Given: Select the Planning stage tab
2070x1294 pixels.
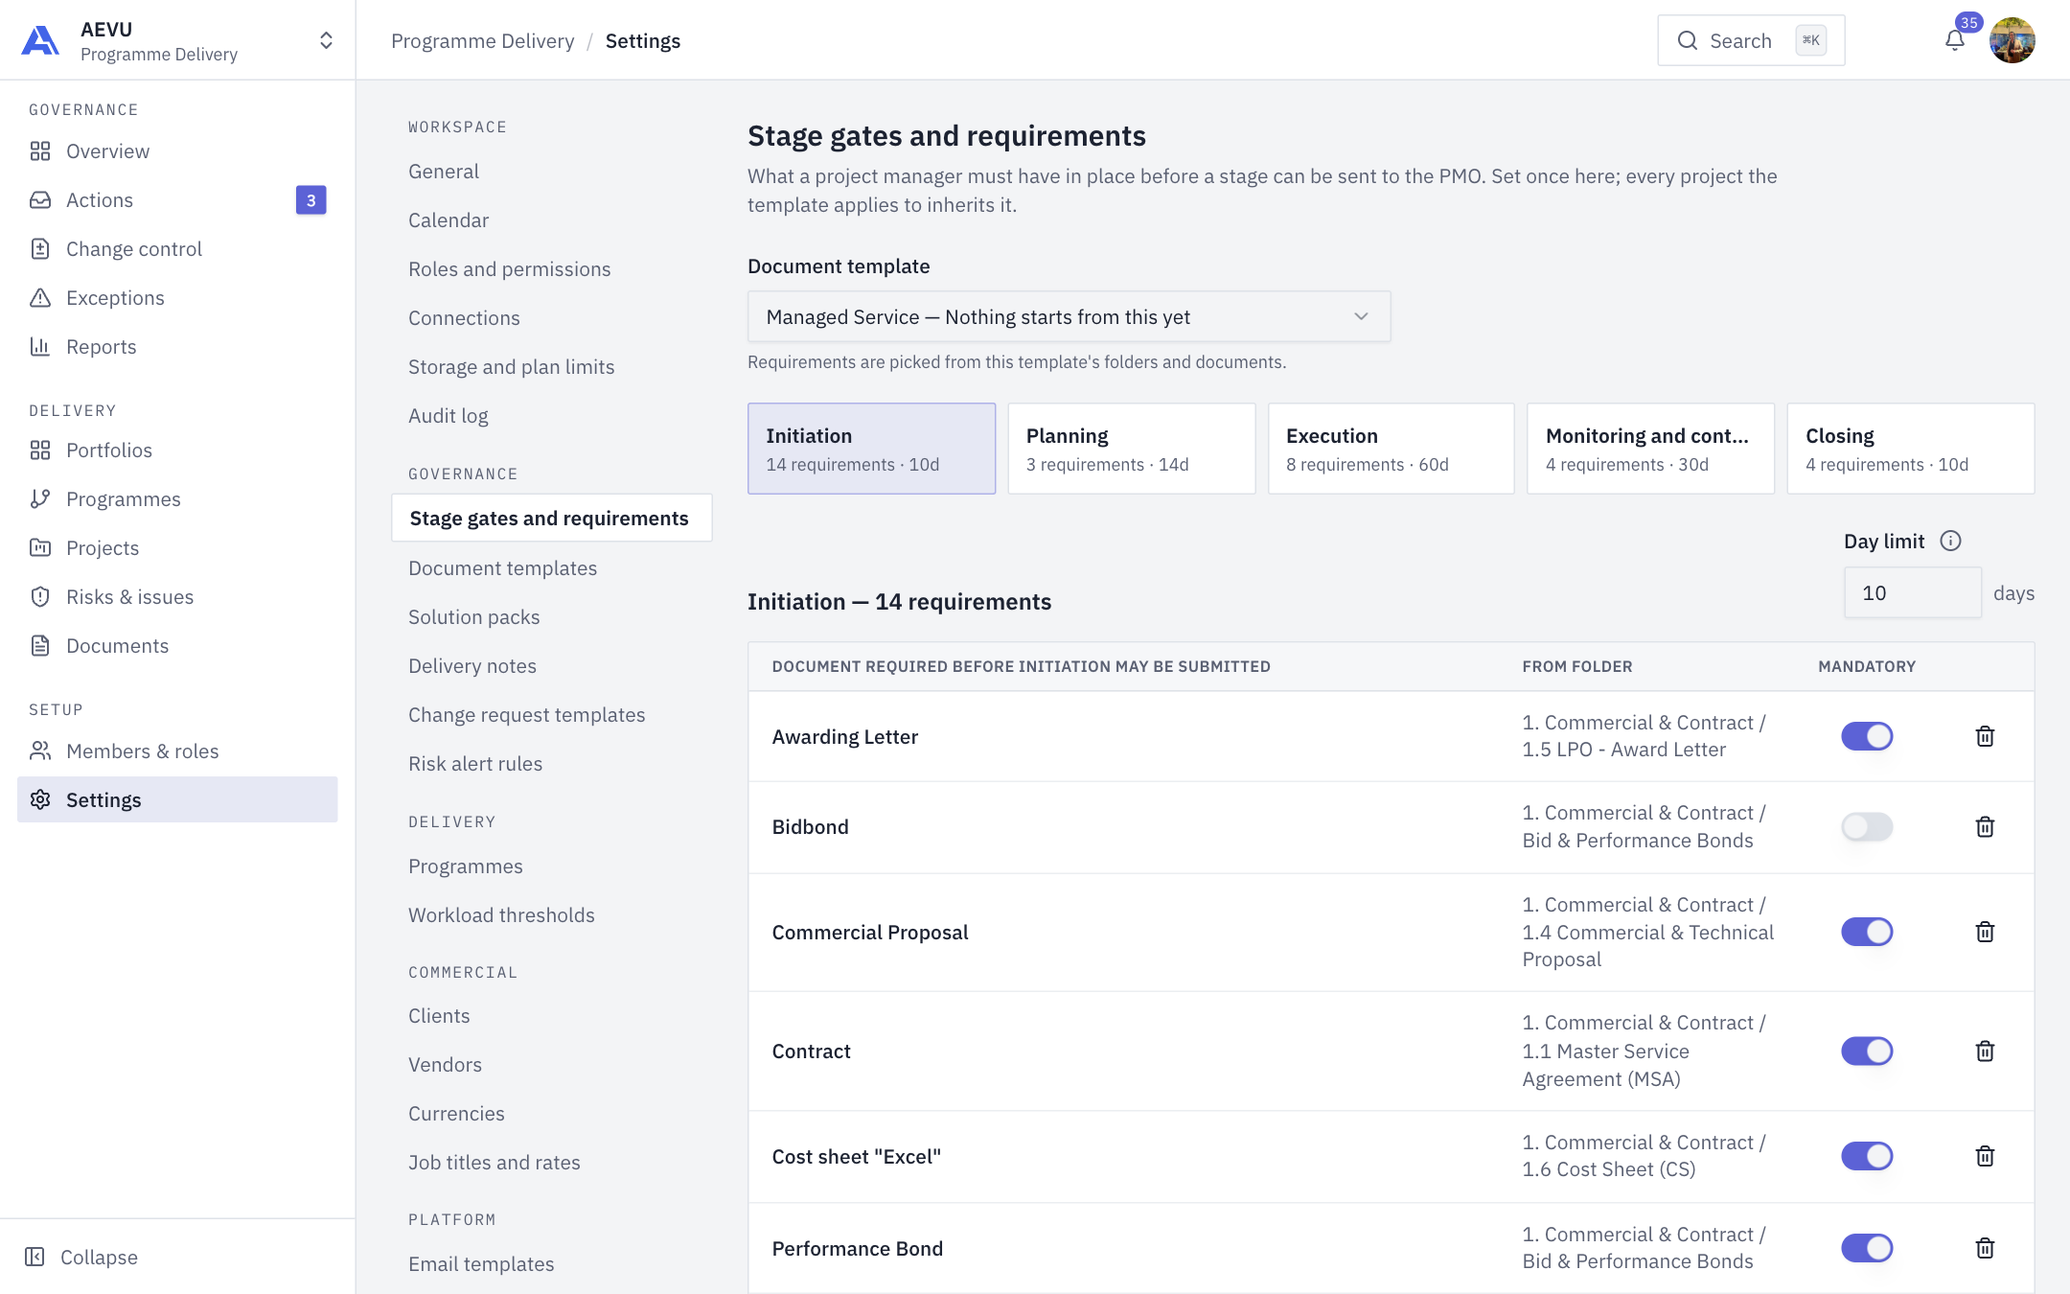Looking at the screenshot, I should [1131, 449].
